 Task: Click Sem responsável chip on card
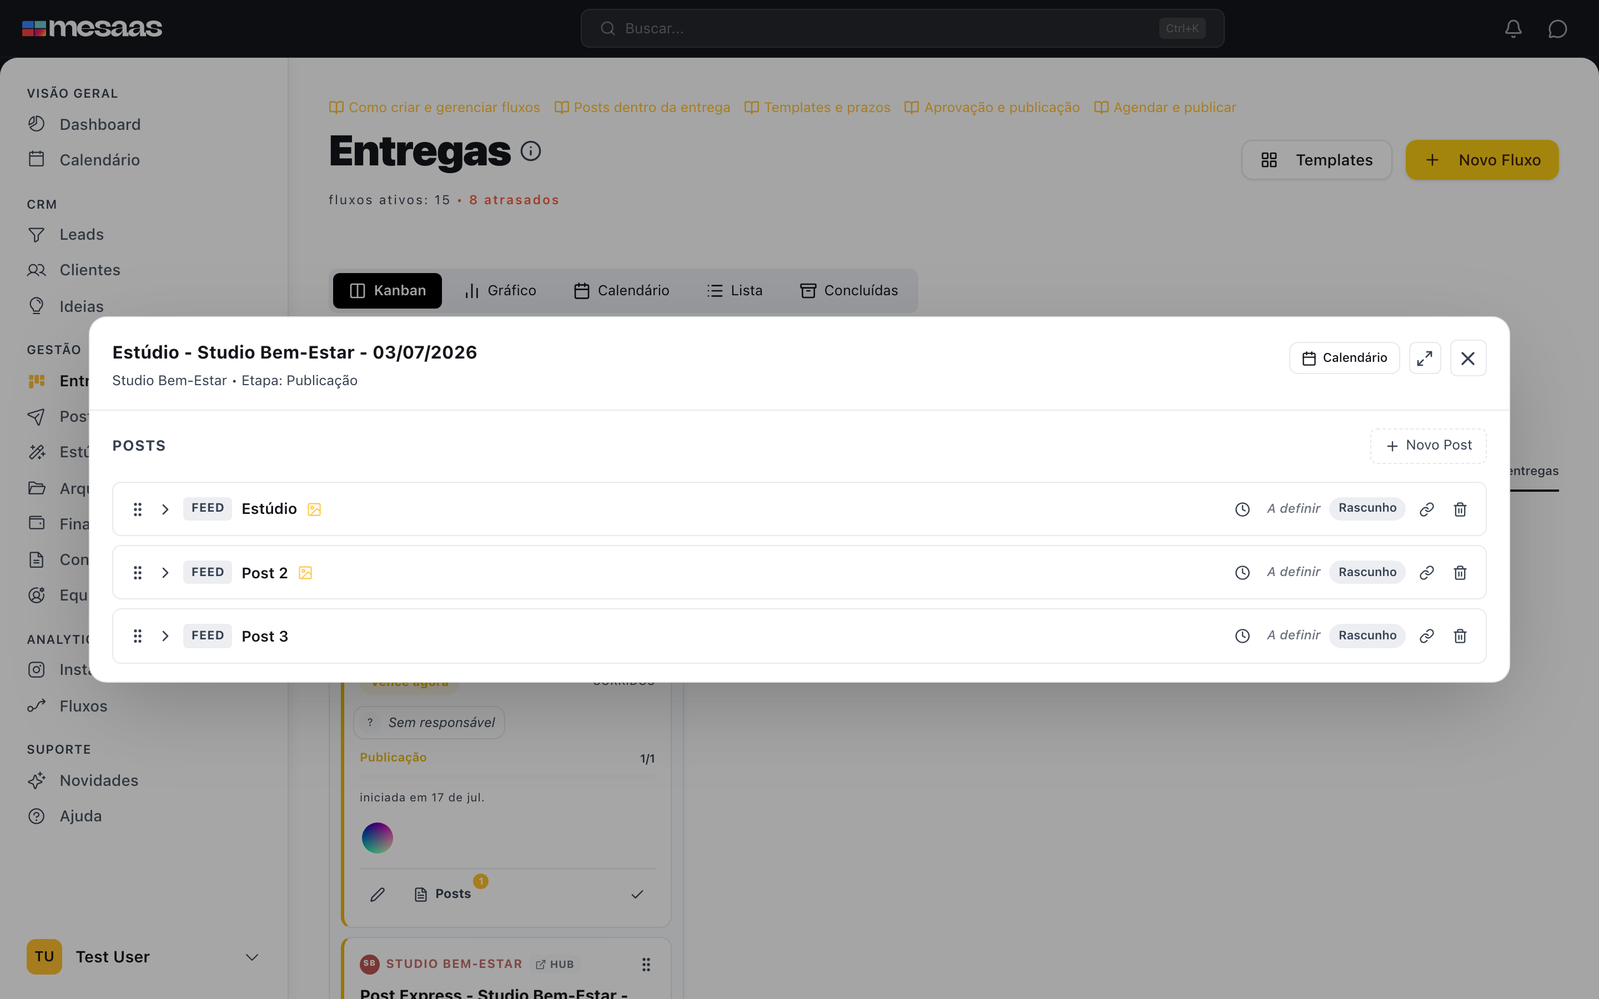(430, 723)
